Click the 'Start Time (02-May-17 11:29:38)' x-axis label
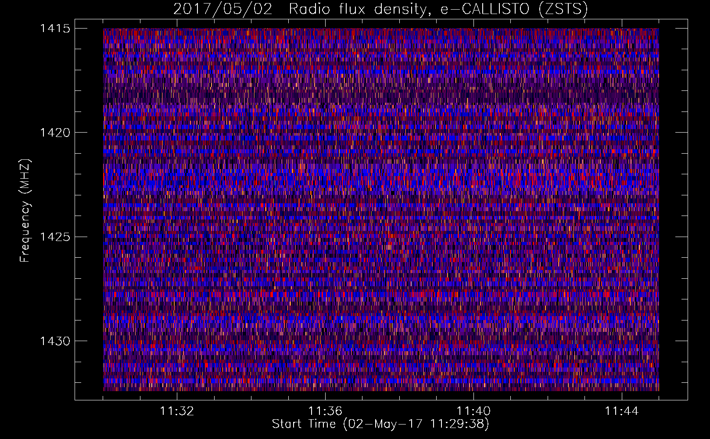This screenshot has height=439, width=710. [x=380, y=424]
